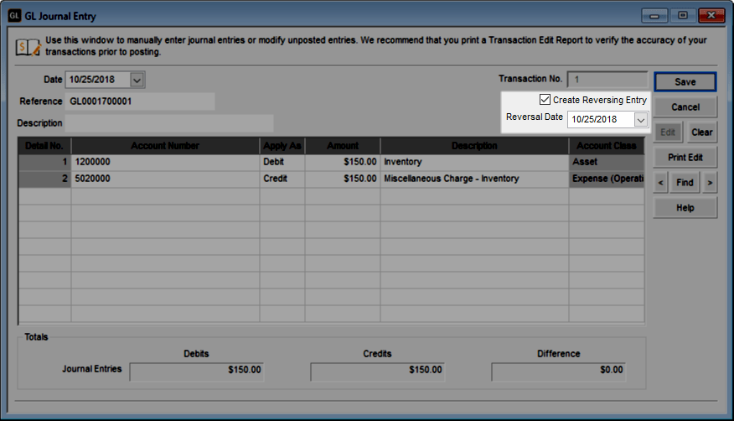Click the Expense (Operati account class cell
Screen dimensions: 734x421
(x=607, y=179)
